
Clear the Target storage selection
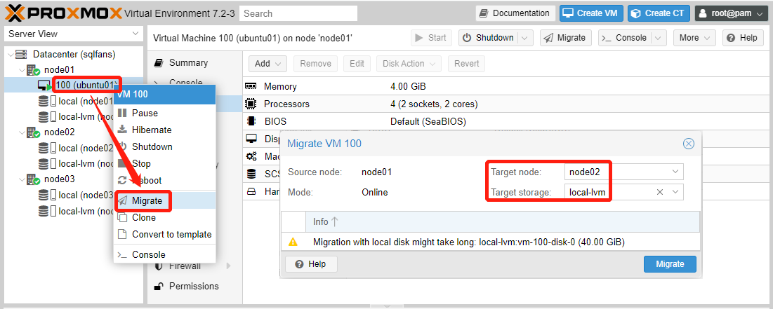(660, 192)
